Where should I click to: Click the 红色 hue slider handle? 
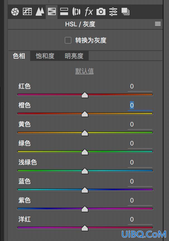click(x=85, y=95)
